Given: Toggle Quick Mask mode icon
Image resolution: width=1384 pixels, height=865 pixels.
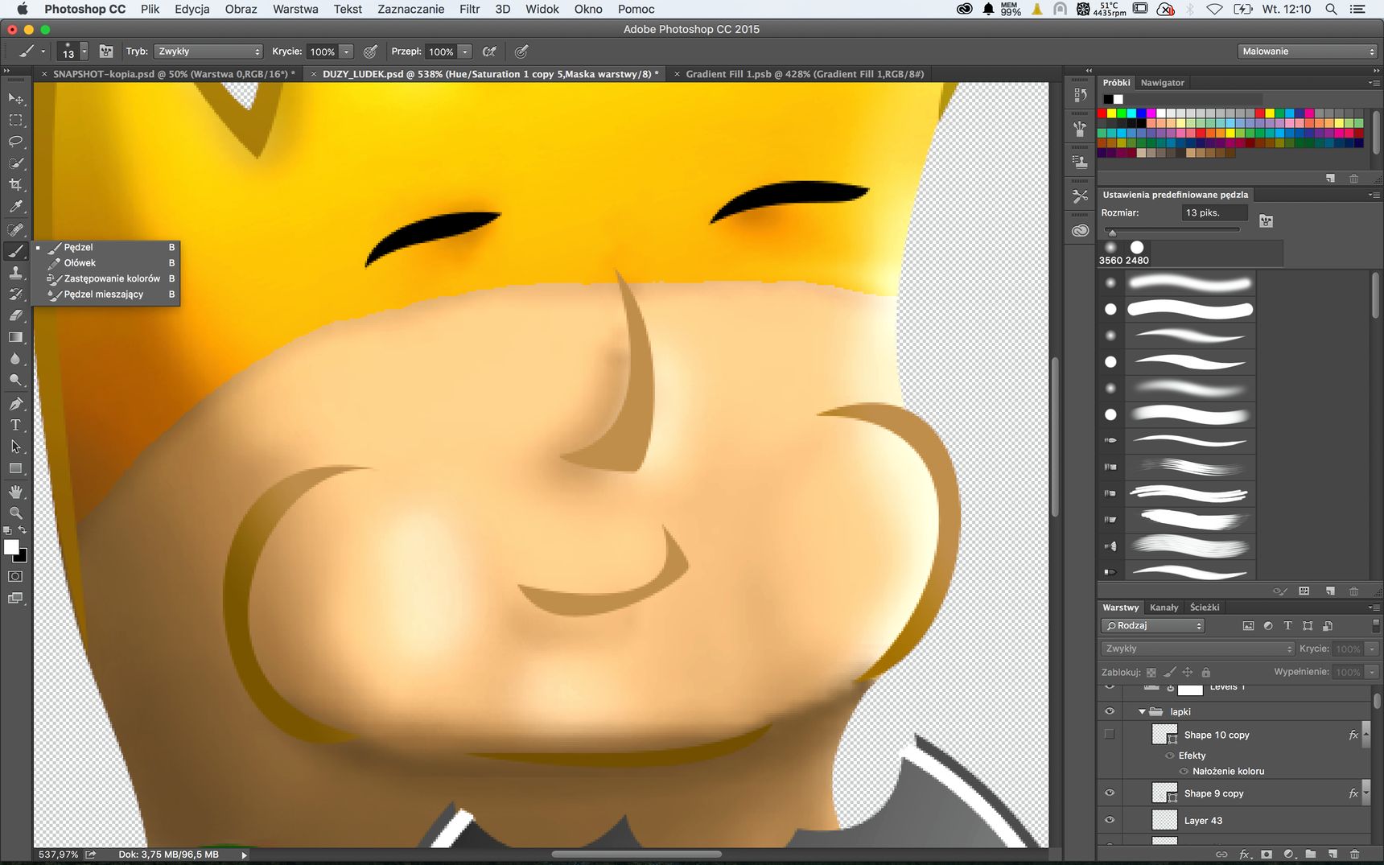Looking at the screenshot, I should tap(15, 576).
